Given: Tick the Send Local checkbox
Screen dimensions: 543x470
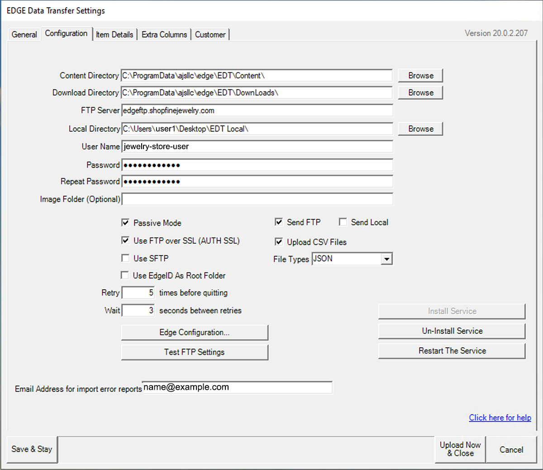Looking at the screenshot, I should coord(343,222).
